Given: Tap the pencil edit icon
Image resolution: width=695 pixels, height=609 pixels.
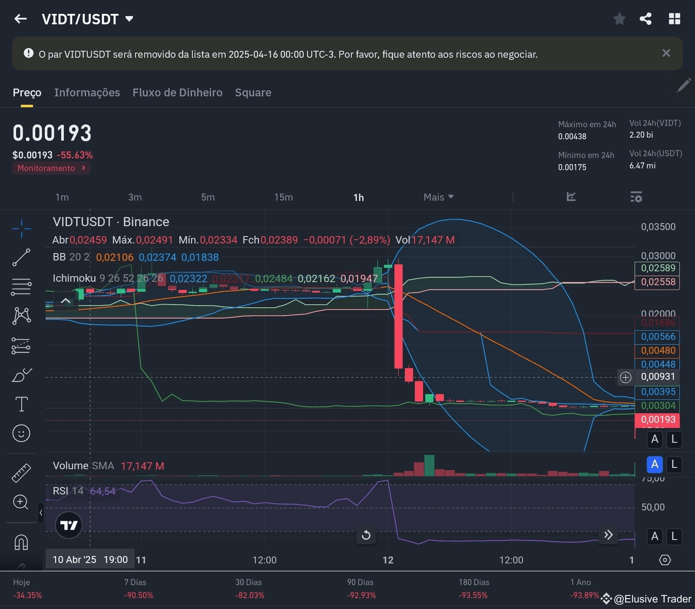Looking at the screenshot, I should tap(684, 86).
